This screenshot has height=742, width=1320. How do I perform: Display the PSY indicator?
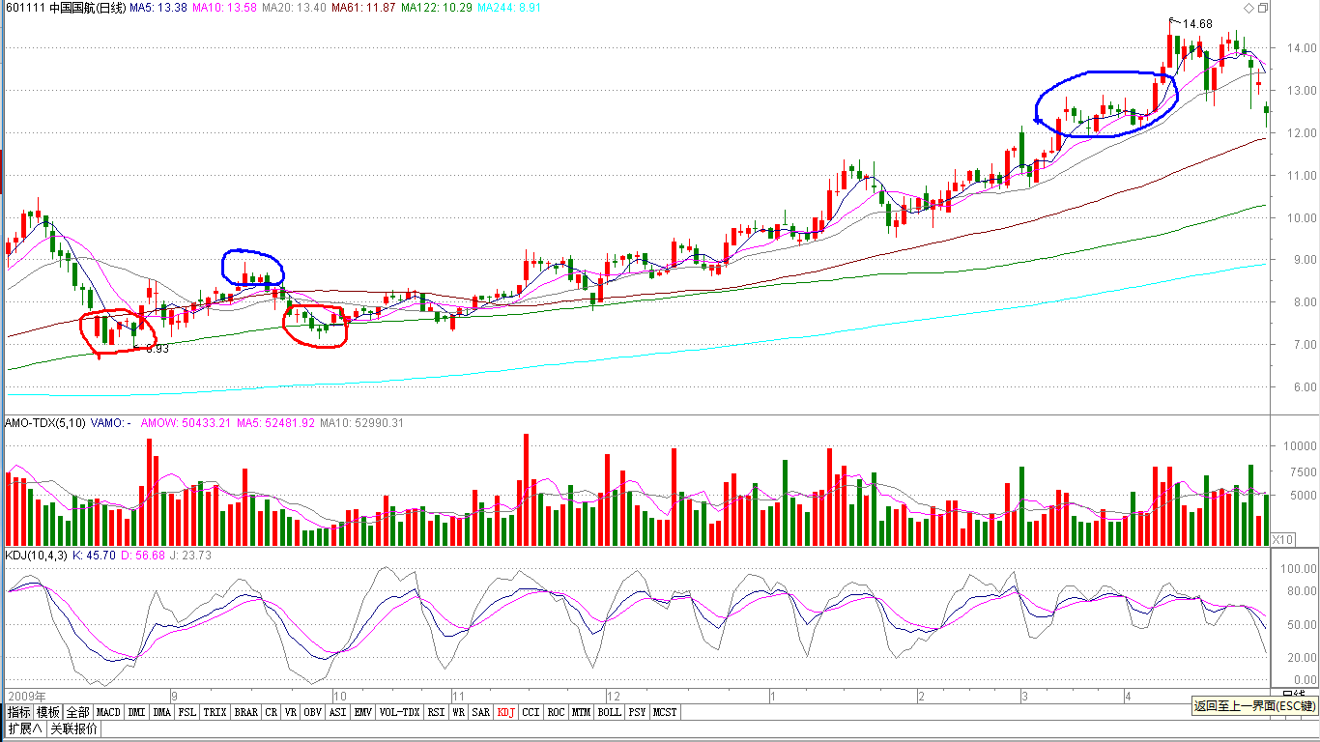[637, 712]
